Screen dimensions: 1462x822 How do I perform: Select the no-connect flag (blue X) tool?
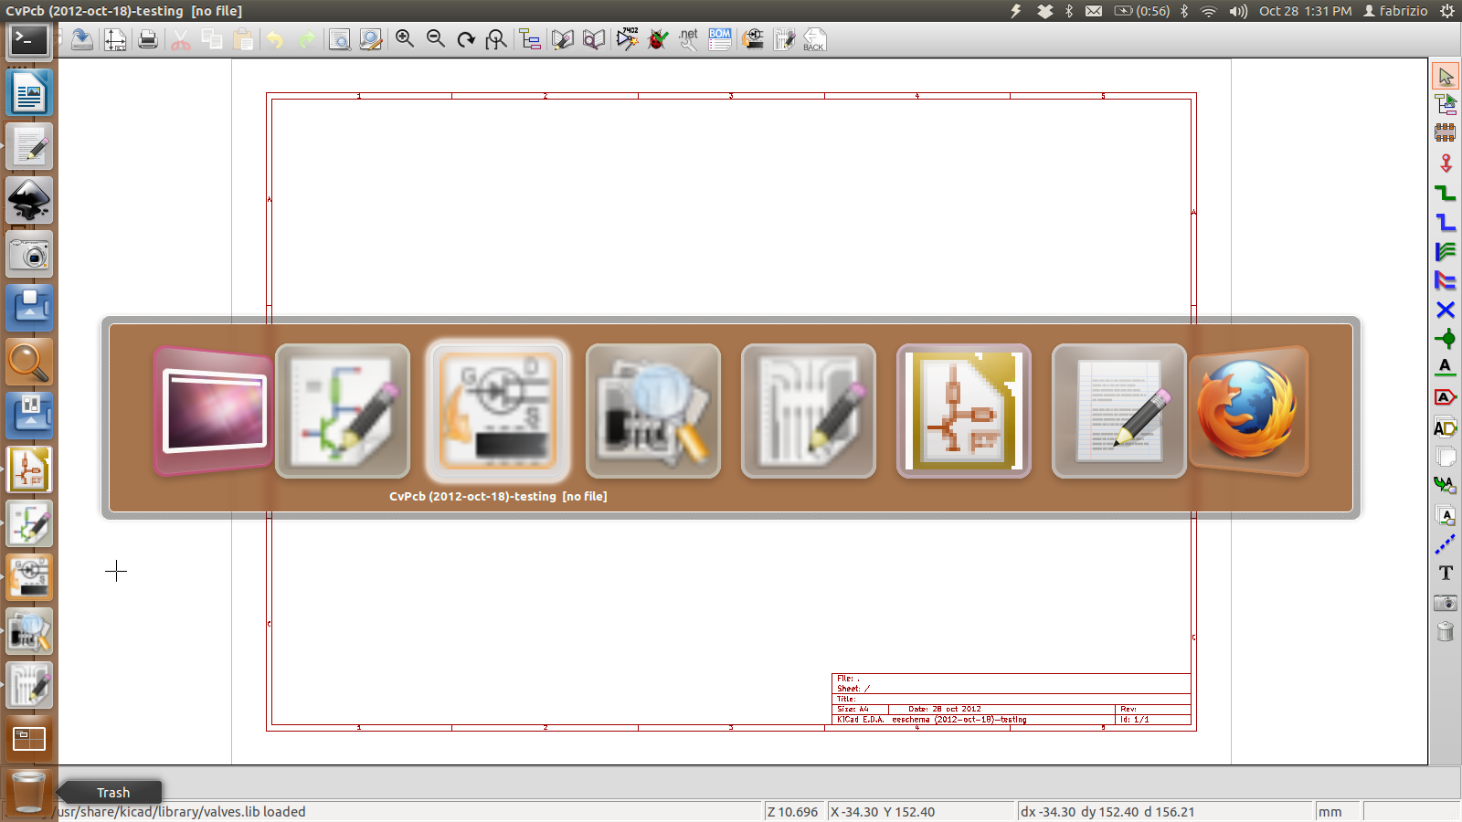pos(1446,310)
